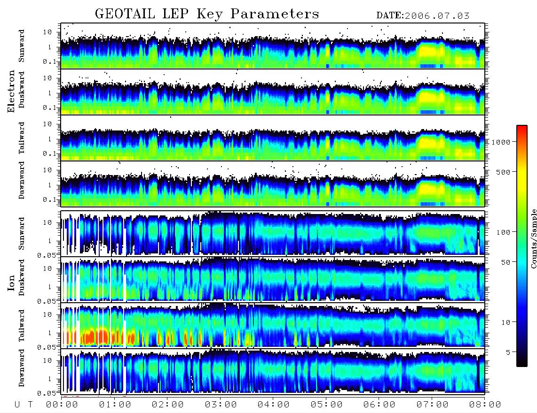Screen dimensions: 537x413
Task: Click the 500 colorbar tick label
Action: click(504, 172)
